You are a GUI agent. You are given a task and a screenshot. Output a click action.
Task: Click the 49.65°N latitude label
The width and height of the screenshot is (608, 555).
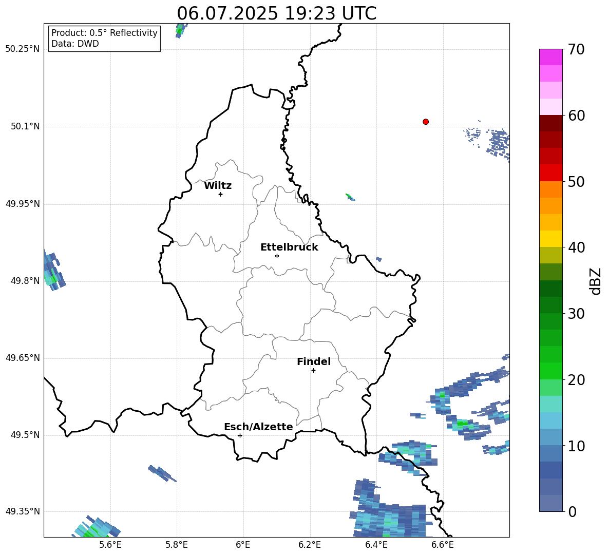click(x=23, y=358)
